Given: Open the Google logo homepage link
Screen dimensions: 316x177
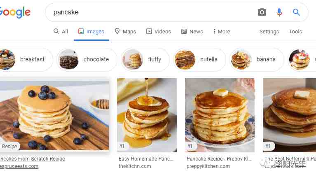Looking at the screenshot, I should click(15, 12).
